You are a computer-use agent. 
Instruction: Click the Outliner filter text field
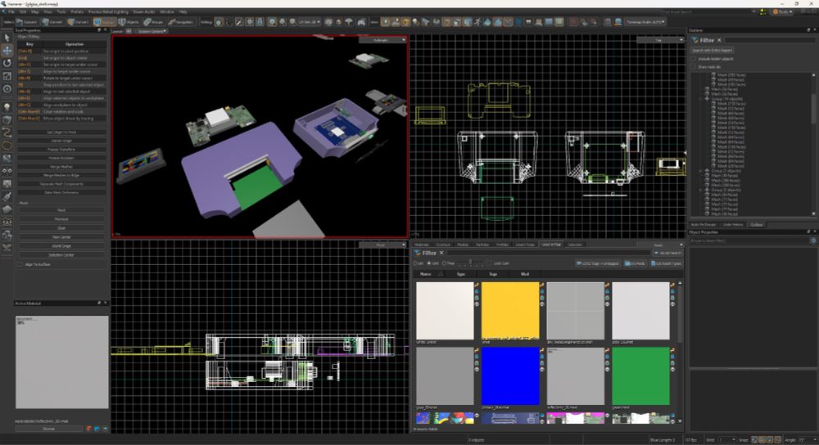click(x=770, y=40)
